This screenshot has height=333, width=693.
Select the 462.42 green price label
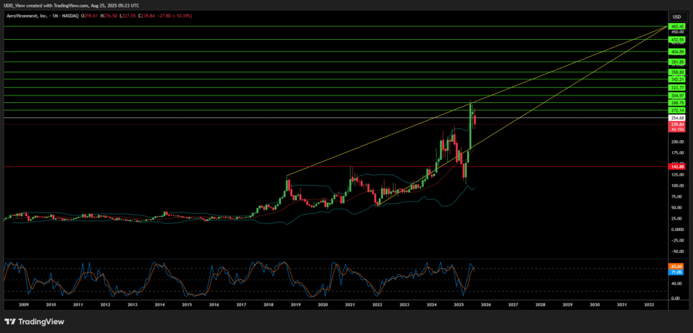[x=675, y=26]
